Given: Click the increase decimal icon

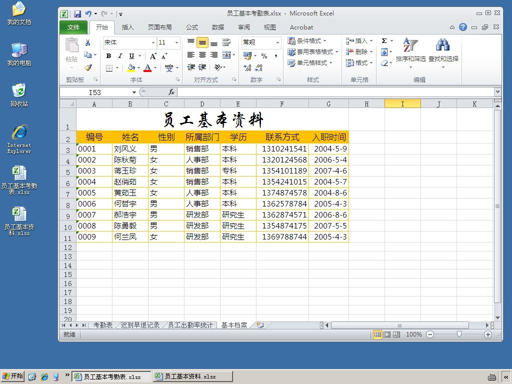Looking at the screenshot, I should [247, 67].
